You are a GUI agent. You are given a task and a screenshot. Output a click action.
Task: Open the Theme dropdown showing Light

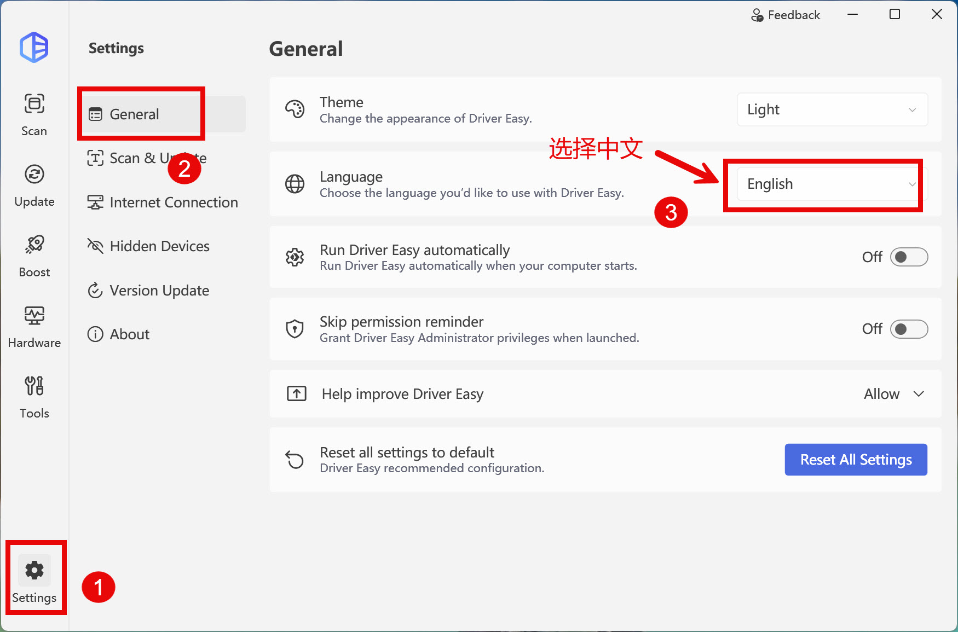point(832,109)
